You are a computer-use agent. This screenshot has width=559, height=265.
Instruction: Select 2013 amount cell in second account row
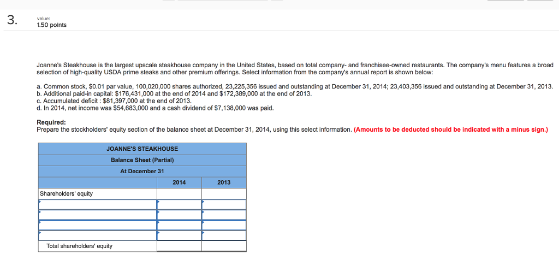coord(224,215)
